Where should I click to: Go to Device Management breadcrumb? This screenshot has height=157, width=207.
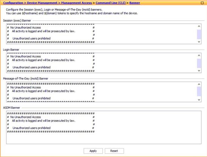coord(42,3)
